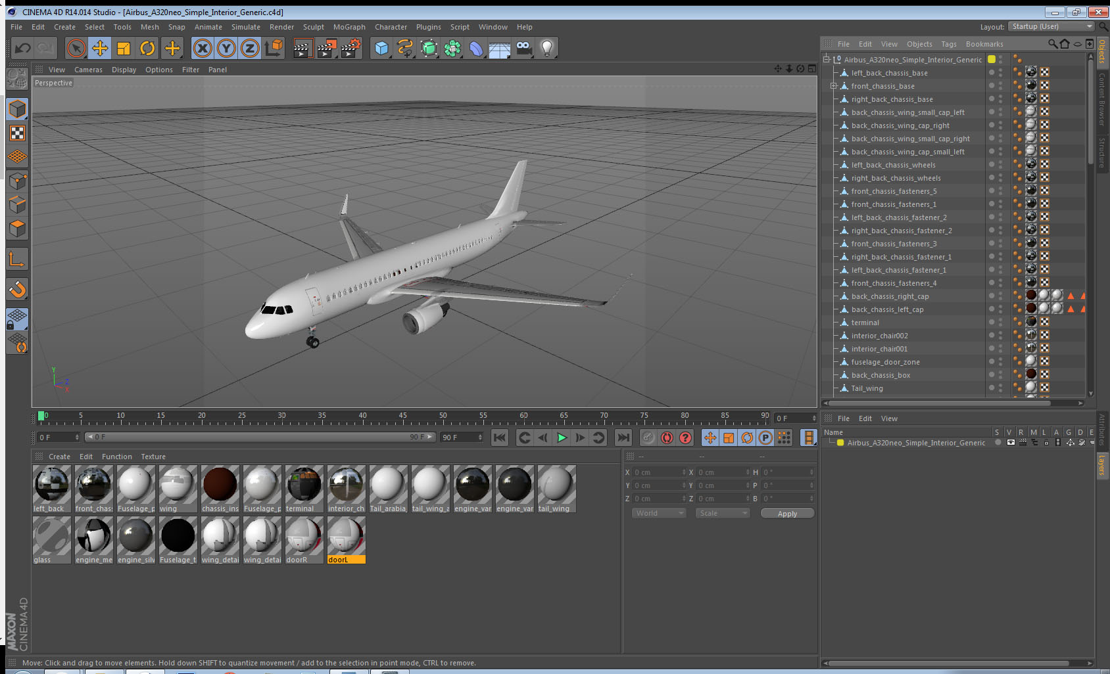Select the doorL material thumbnail
Image resolution: width=1110 pixels, height=674 pixels.
pyautogui.click(x=347, y=540)
